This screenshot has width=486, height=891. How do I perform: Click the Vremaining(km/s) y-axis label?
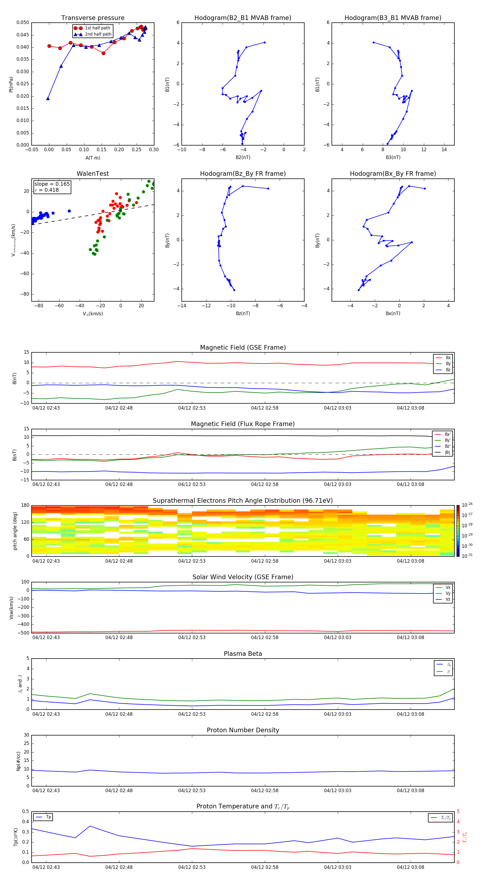point(13,240)
